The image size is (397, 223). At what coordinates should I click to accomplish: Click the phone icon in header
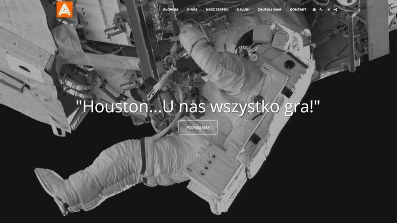pyautogui.click(x=321, y=9)
